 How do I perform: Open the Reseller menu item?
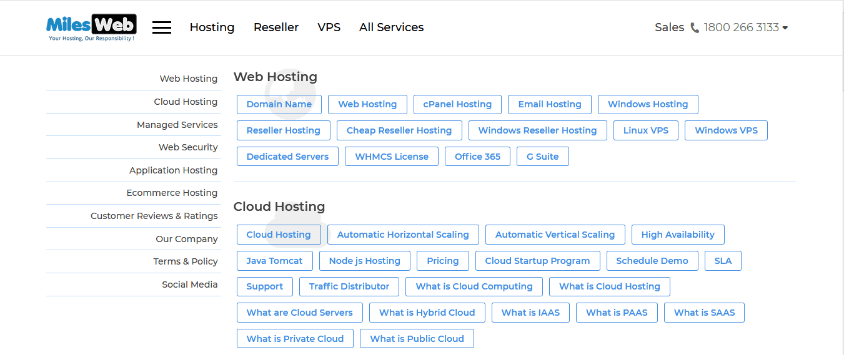click(276, 27)
